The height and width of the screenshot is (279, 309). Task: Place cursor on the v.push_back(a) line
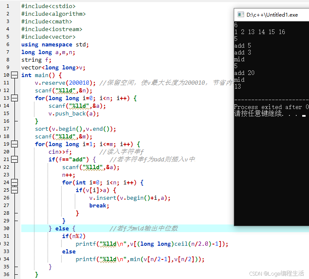coord(73,114)
